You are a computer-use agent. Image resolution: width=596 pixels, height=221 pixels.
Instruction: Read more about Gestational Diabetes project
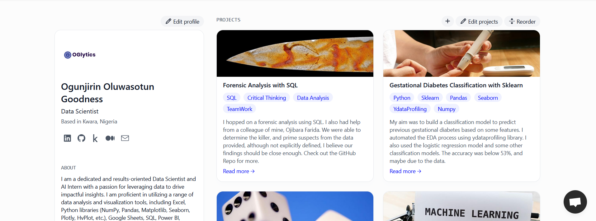tap(405, 171)
